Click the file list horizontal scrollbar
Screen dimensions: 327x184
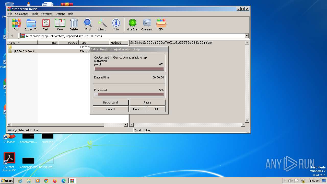click(68, 125)
